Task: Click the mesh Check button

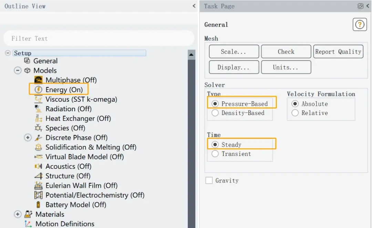Action: coord(286,52)
